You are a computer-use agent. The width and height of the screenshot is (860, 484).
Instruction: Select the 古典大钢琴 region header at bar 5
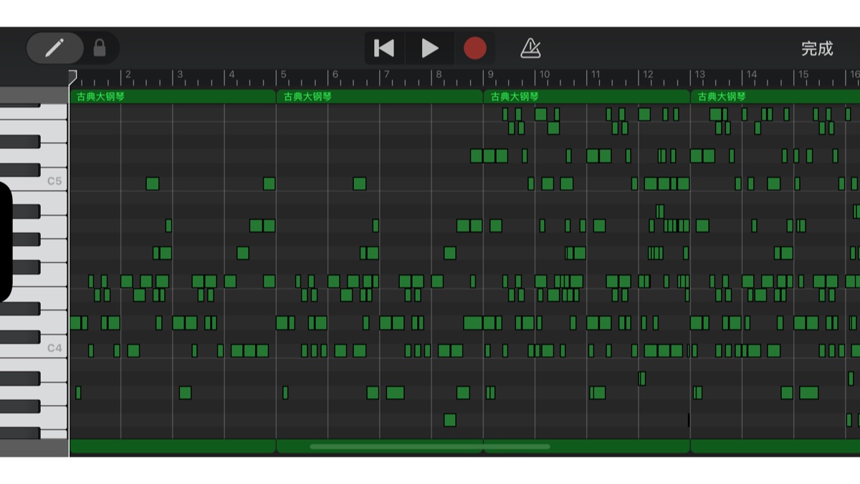(379, 96)
